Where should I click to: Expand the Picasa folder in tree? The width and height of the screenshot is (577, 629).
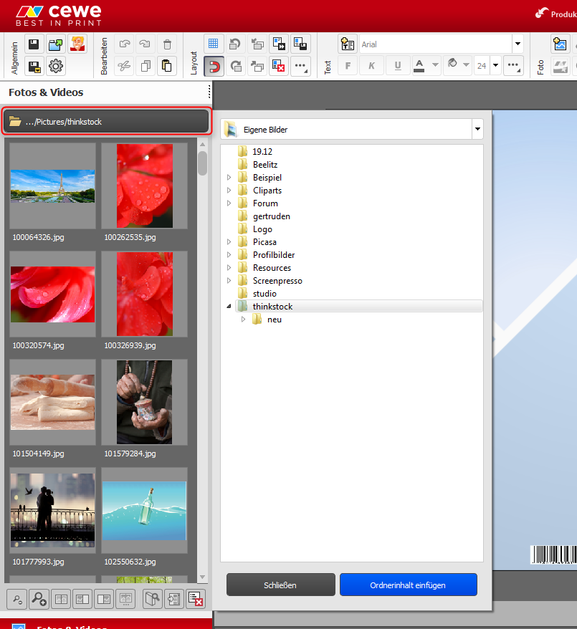click(x=229, y=242)
